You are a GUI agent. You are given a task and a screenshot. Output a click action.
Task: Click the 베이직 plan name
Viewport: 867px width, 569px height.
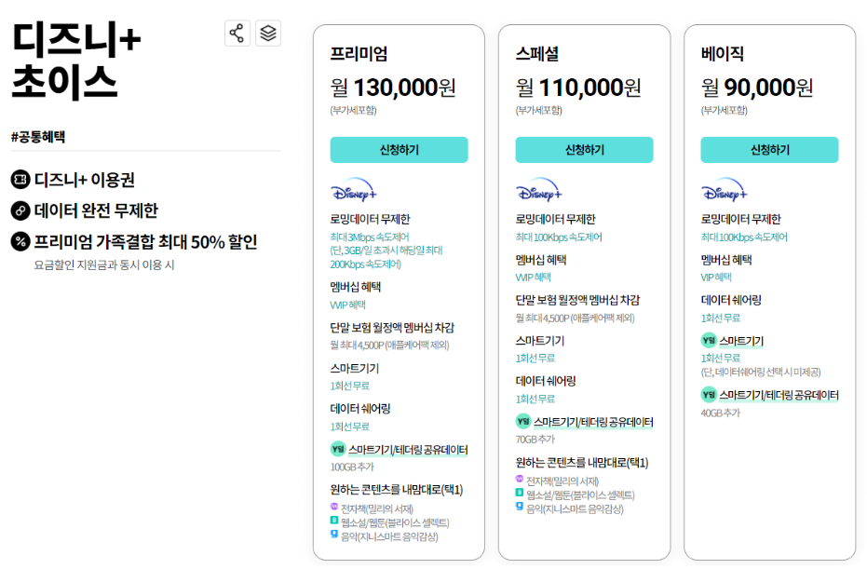[722, 54]
